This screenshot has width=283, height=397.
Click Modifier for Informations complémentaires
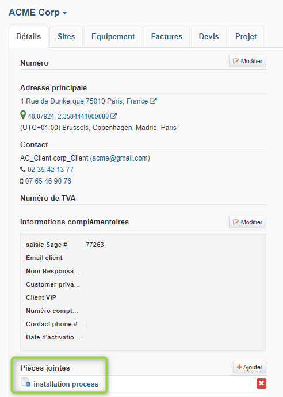click(x=247, y=222)
